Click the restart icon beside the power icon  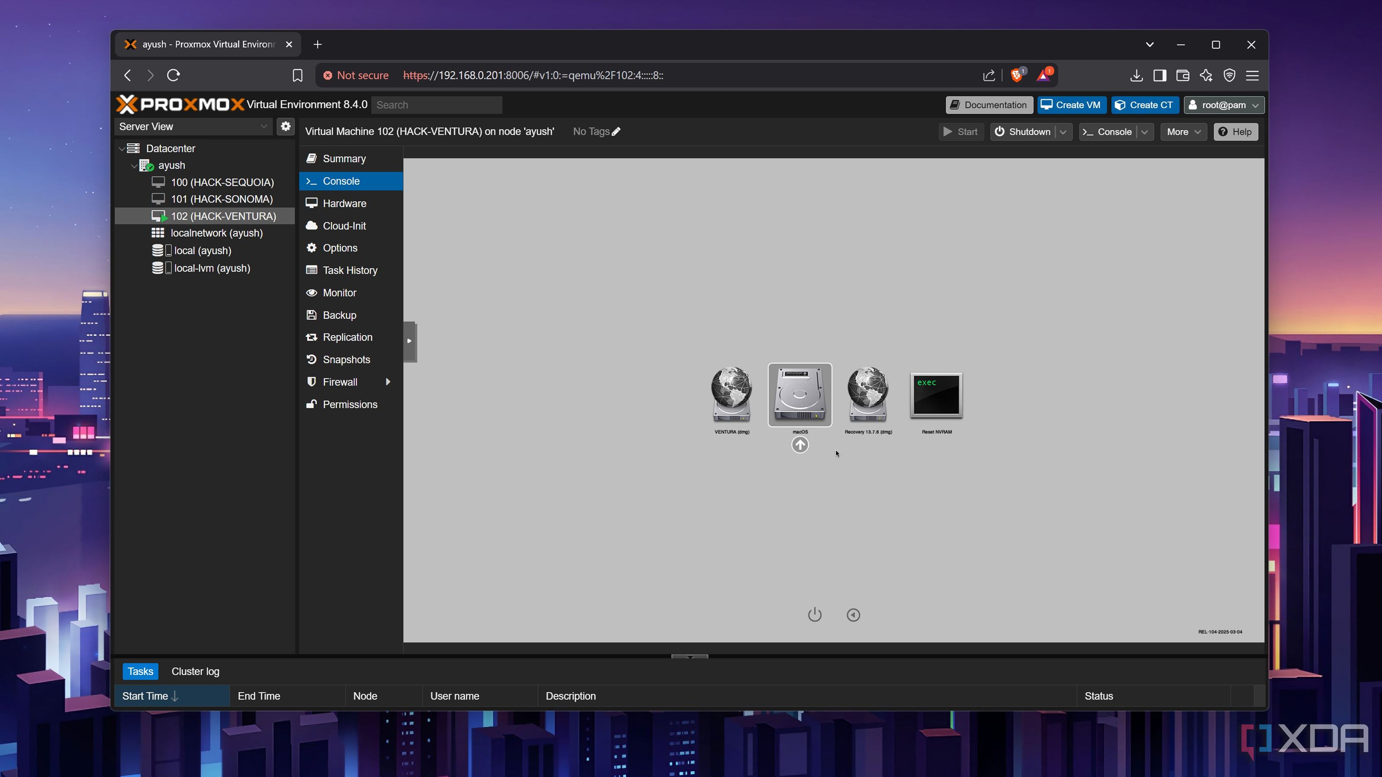tap(853, 614)
